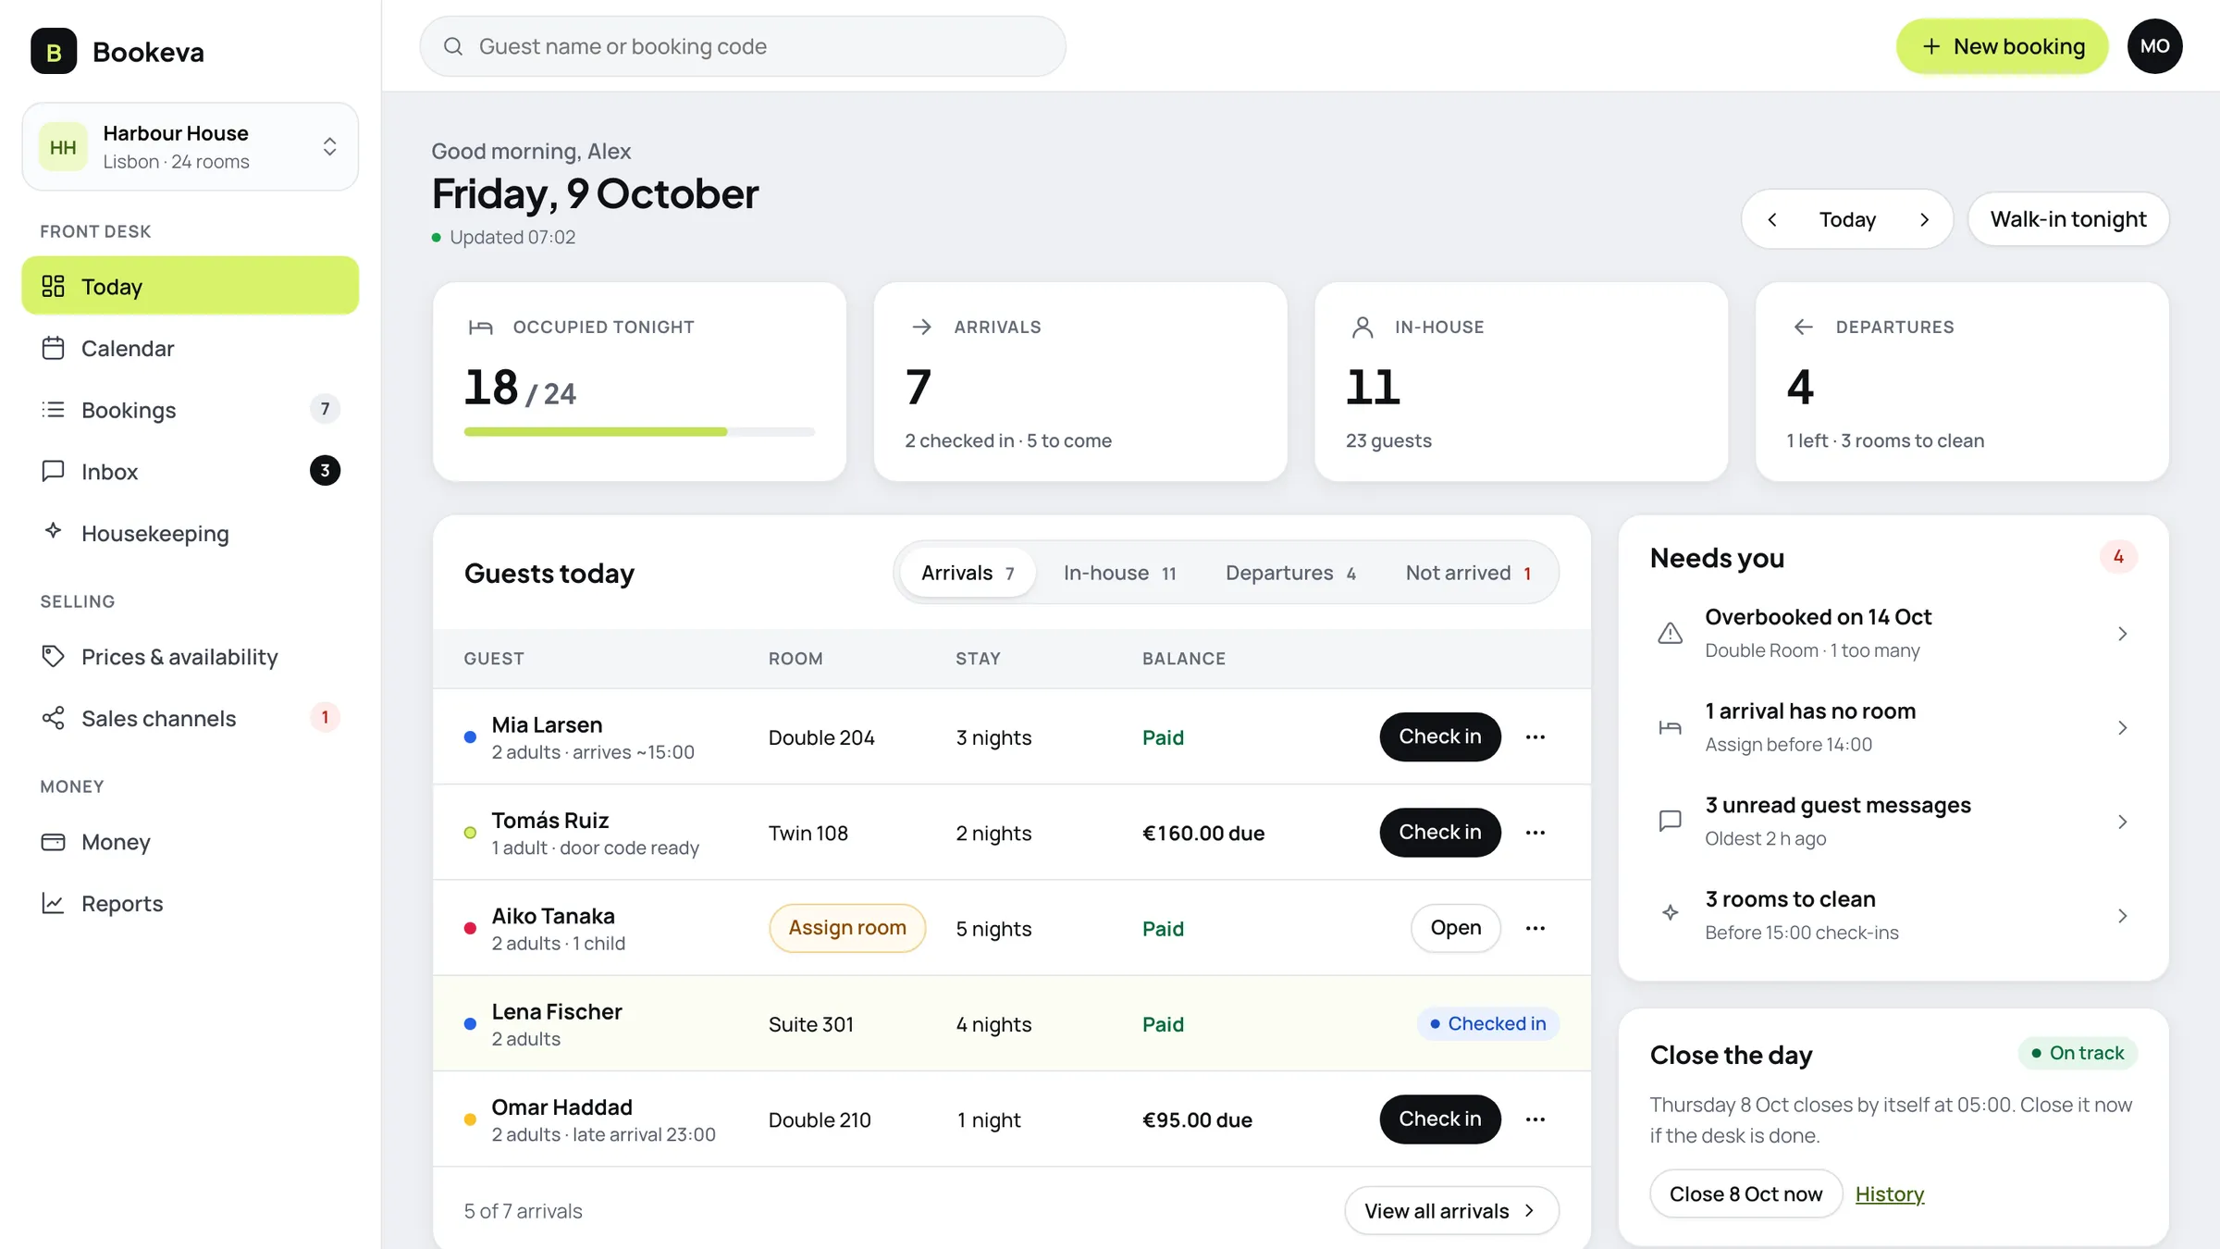Expand the Harbour House property switcher
This screenshot has width=2220, height=1249.
click(x=190, y=146)
